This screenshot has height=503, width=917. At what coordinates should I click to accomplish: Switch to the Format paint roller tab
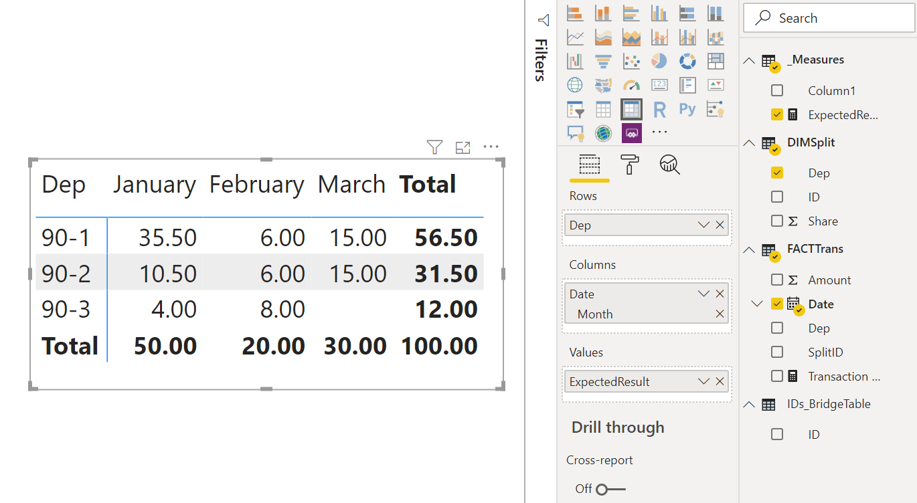(630, 164)
